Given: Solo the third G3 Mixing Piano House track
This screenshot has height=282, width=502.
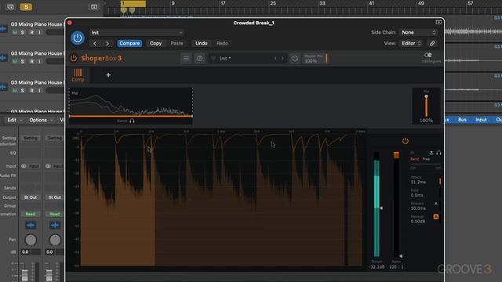Looking at the screenshot, I should click(x=23, y=91).
